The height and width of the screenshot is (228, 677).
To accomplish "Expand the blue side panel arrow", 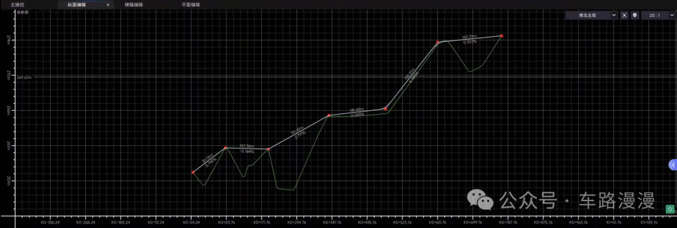I will pyautogui.click(x=673, y=165).
